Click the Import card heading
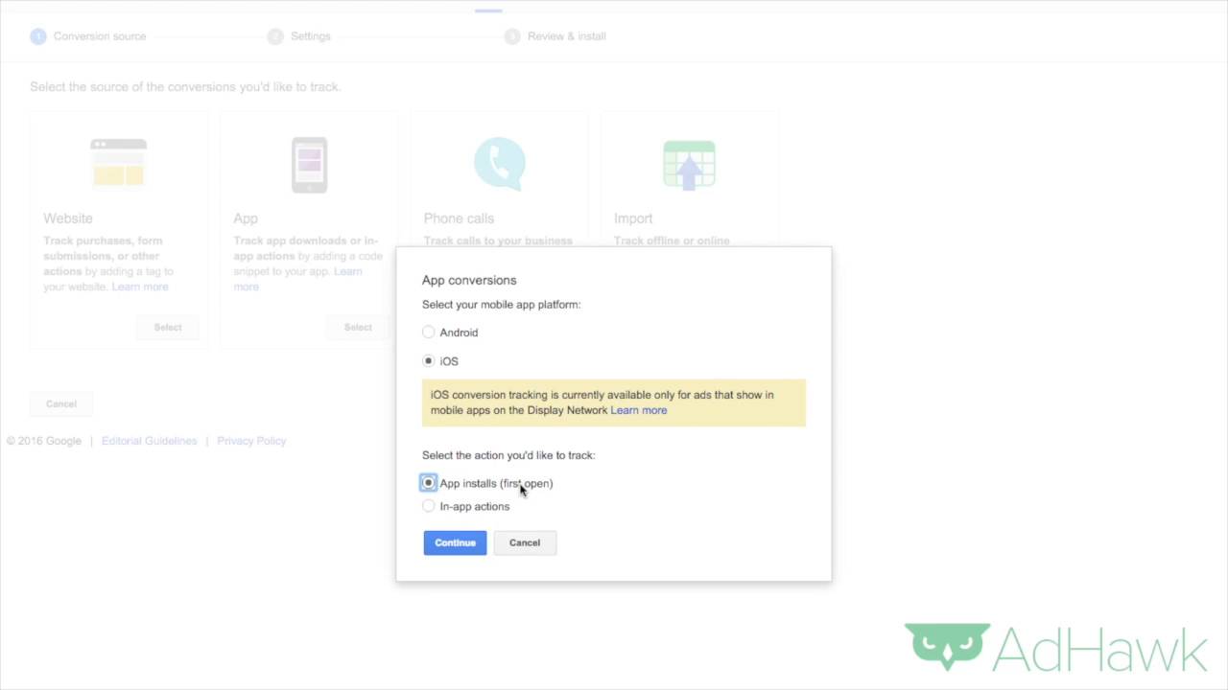This screenshot has height=690, width=1228. point(633,218)
